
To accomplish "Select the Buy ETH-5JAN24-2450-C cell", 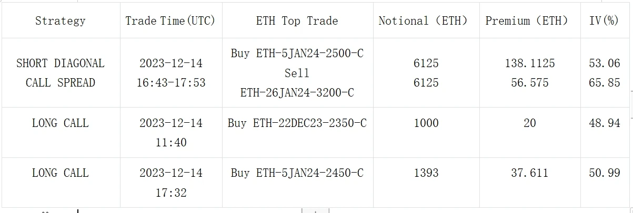I will (297, 173).
